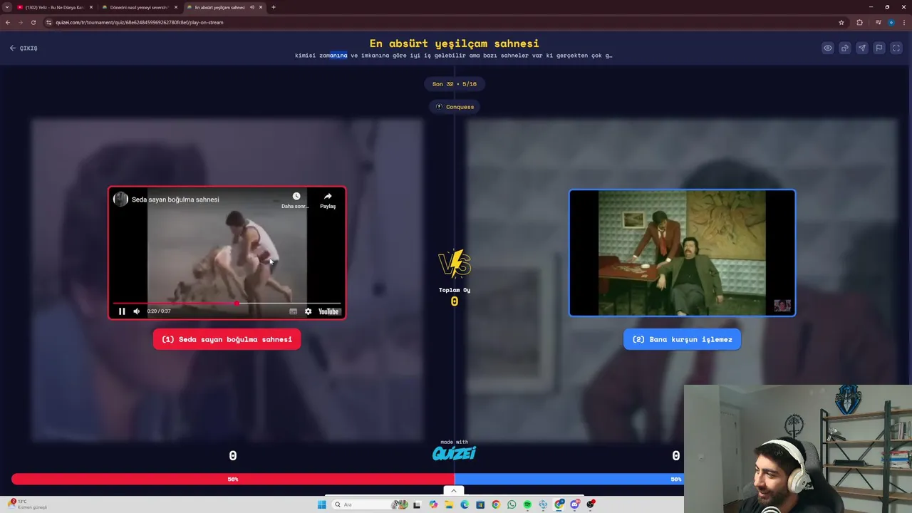
Task: Pause the Seda sayan YouTube video
Action: point(122,311)
